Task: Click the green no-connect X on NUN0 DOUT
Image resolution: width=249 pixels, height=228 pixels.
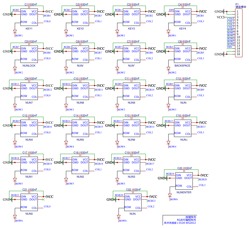Action: (x=43, y=199)
